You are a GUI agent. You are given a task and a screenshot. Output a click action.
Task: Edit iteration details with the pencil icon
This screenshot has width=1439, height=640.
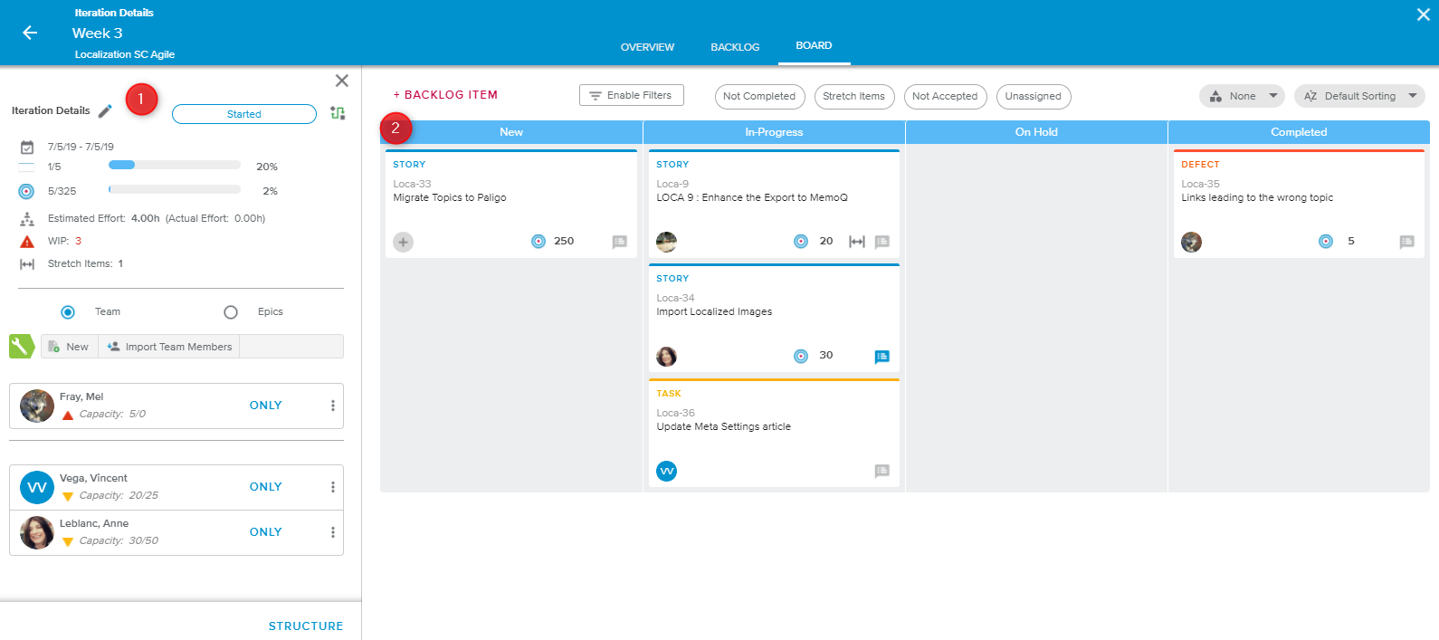click(x=105, y=111)
